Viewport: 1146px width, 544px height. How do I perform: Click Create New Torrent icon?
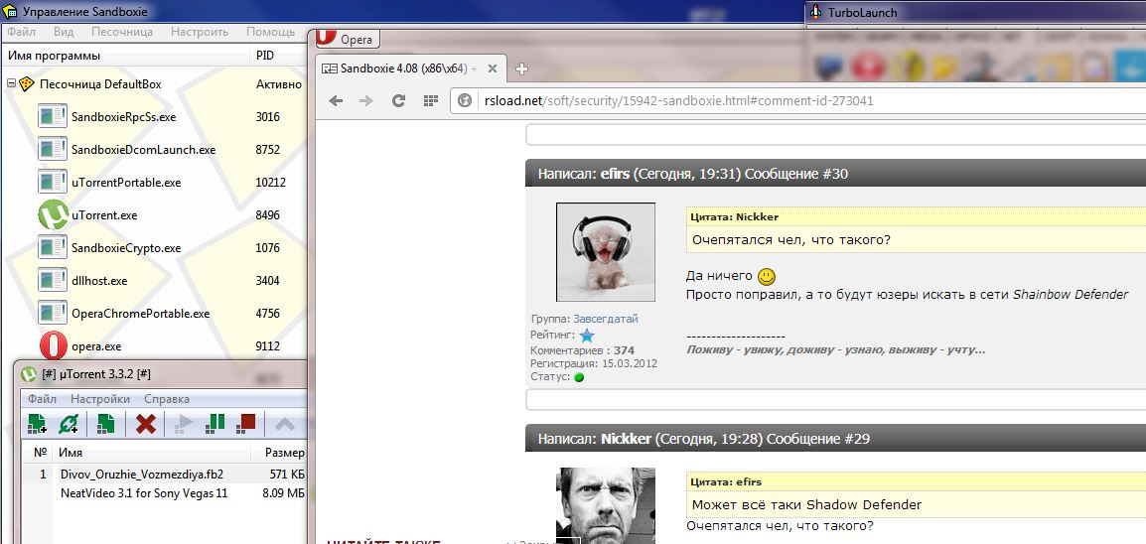point(105,424)
